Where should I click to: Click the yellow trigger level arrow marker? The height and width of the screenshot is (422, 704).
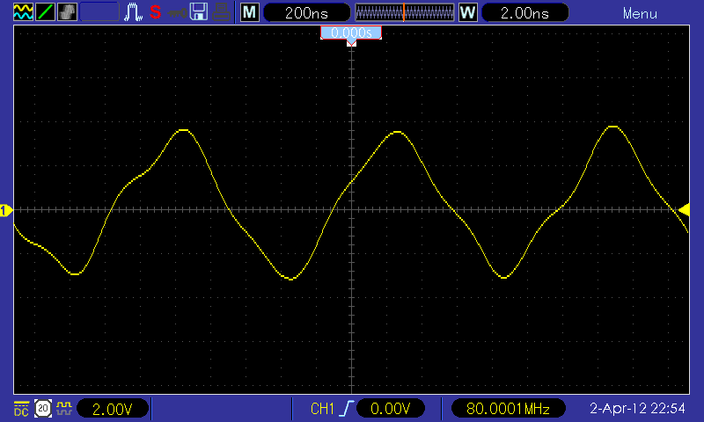click(685, 210)
